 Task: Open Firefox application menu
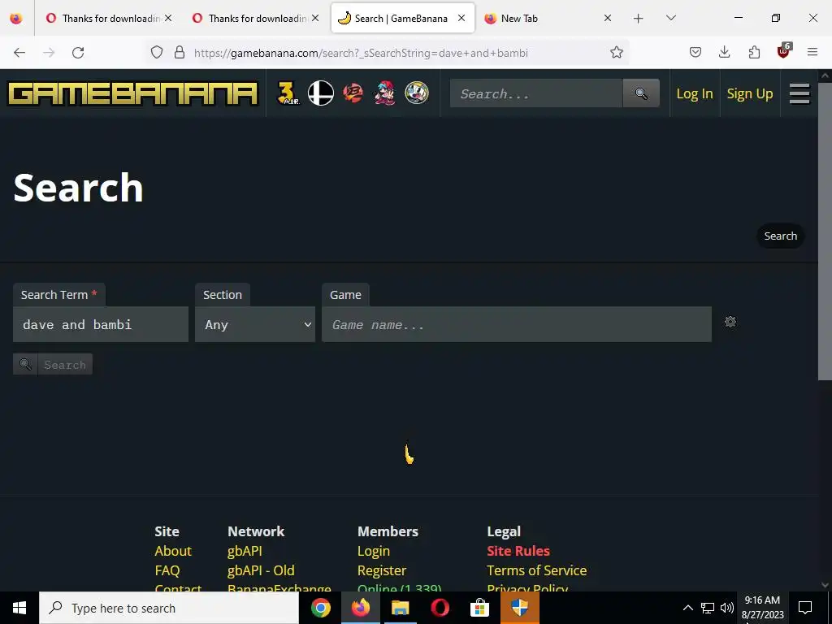tap(812, 52)
